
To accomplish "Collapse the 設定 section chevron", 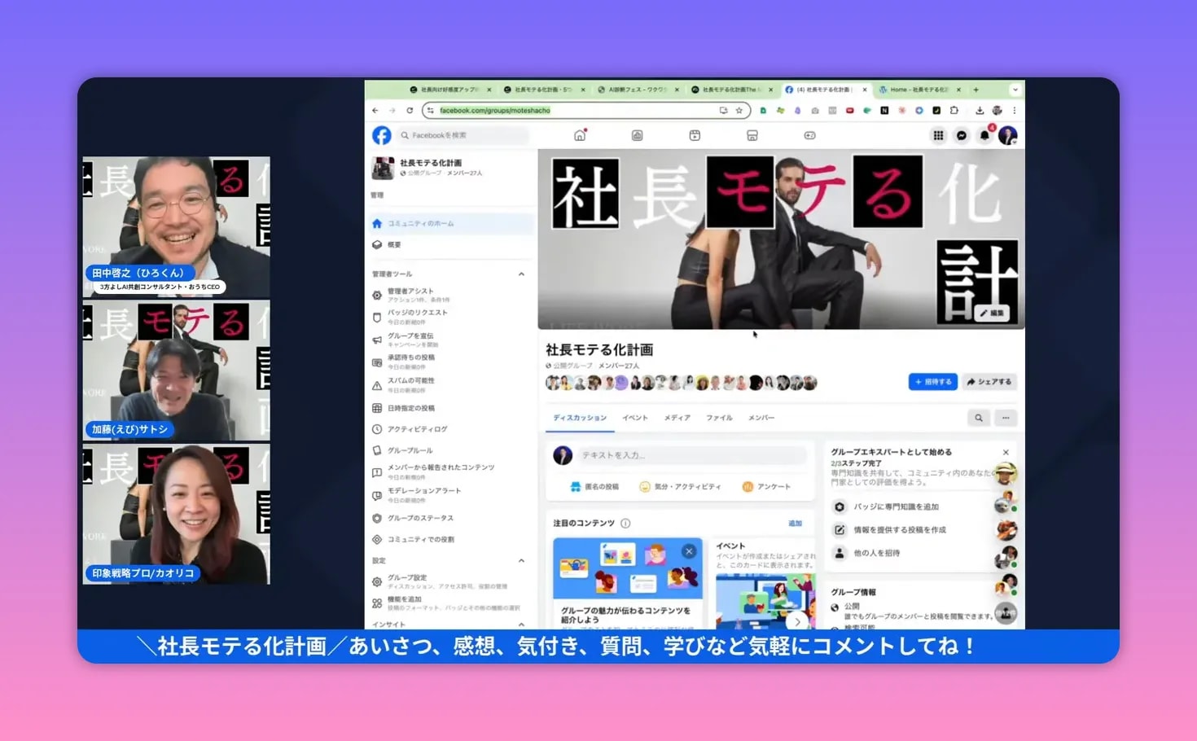I will [x=521, y=560].
